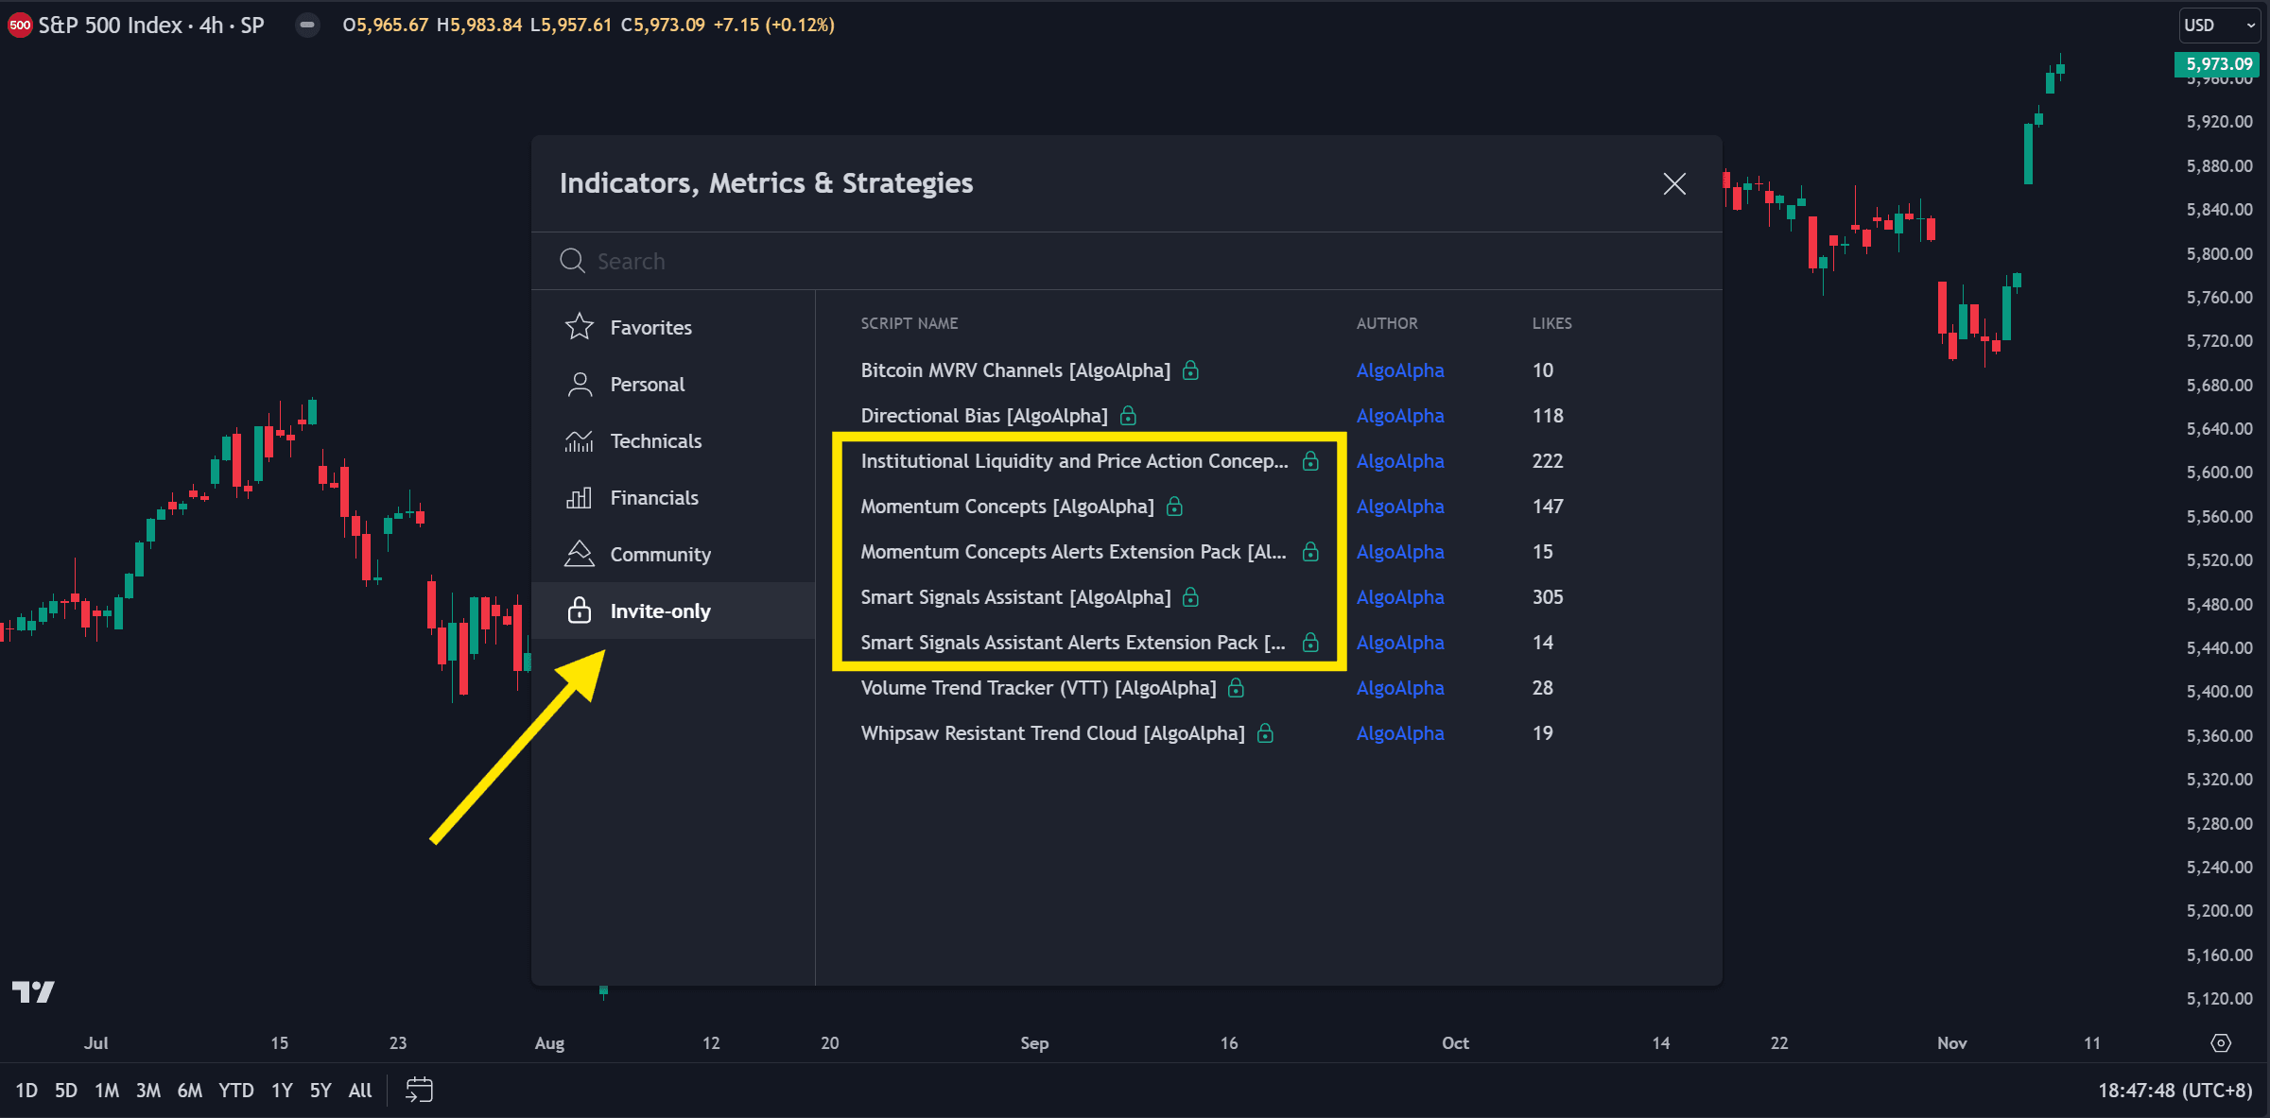Open the Financials section icon
Screen dimensions: 2270x1118
pos(580,497)
